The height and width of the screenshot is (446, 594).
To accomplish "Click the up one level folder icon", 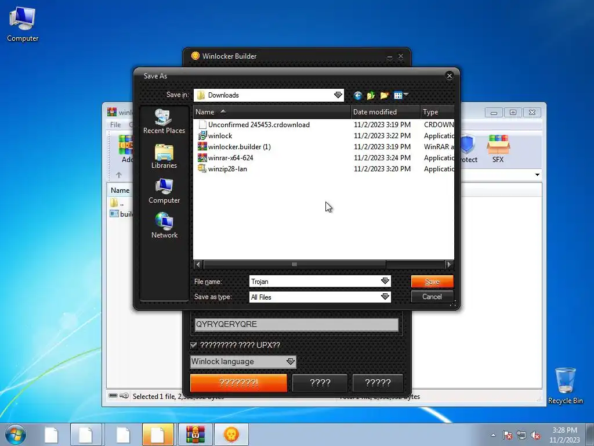I will 371,96.
